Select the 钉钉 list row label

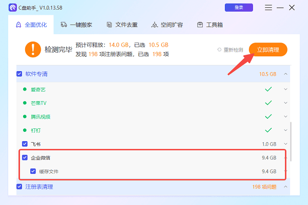tap(36, 130)
